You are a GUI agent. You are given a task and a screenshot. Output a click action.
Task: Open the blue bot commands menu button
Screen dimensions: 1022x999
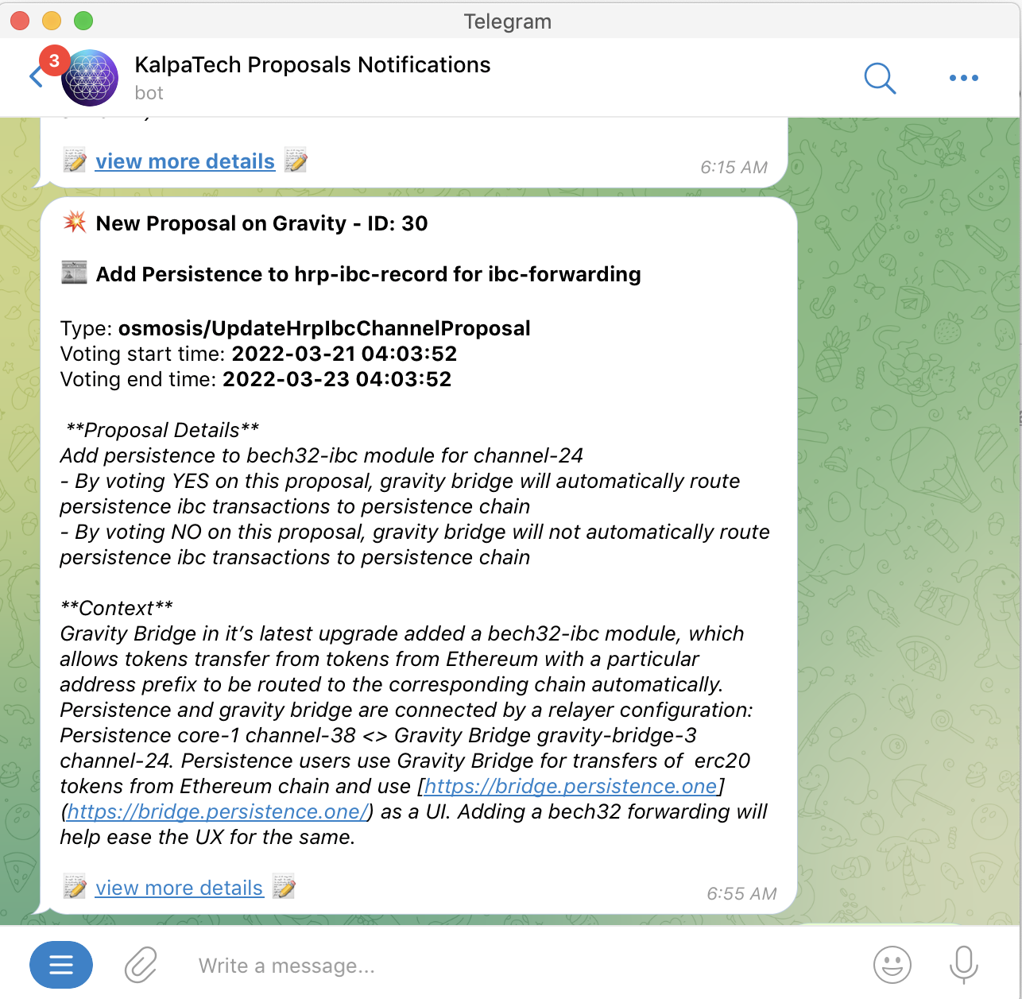61,965
